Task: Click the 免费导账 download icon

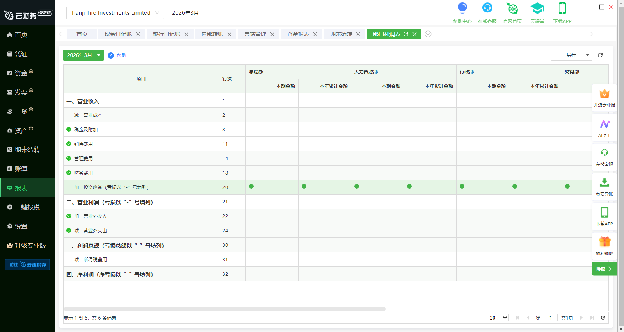Action: tap(604, 183)
